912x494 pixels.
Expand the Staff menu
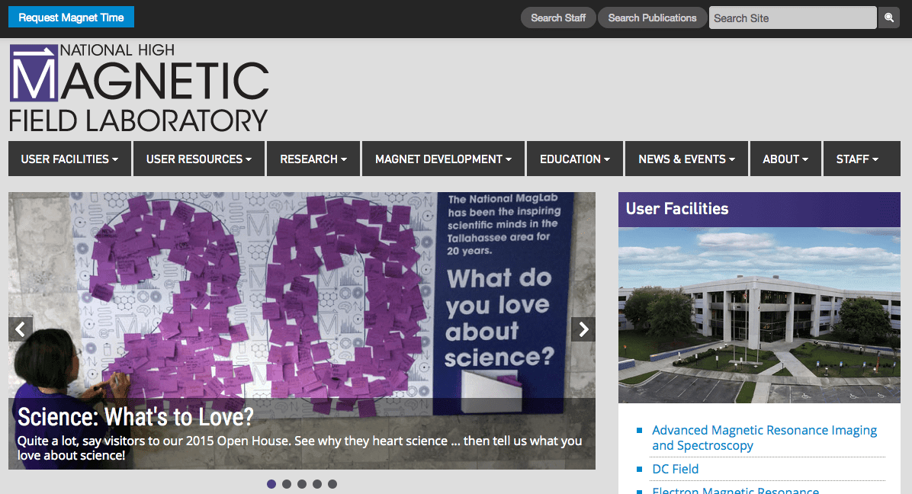pyautogui.click(x=862, y=159)
